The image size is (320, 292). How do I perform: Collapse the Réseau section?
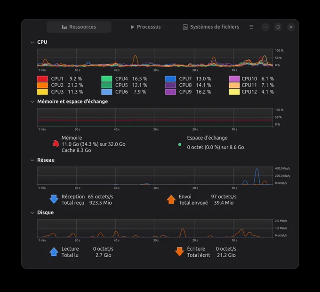32,160
